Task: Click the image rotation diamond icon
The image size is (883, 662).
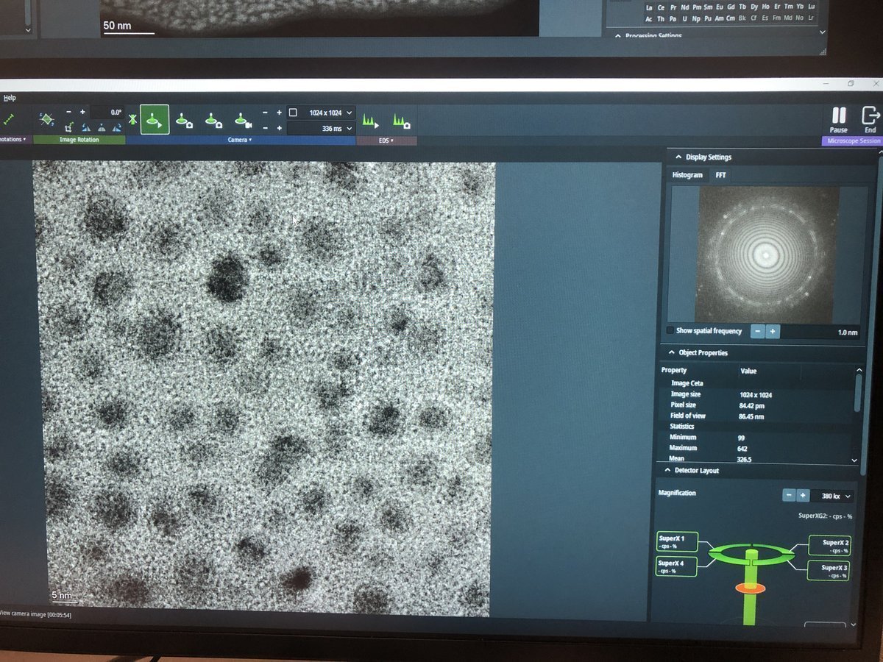Action: (x=46, y=118)
